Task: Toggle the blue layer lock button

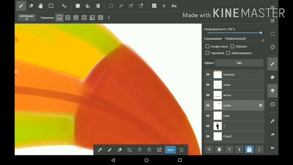Action: pyautogui.click(x=249, y=149)
